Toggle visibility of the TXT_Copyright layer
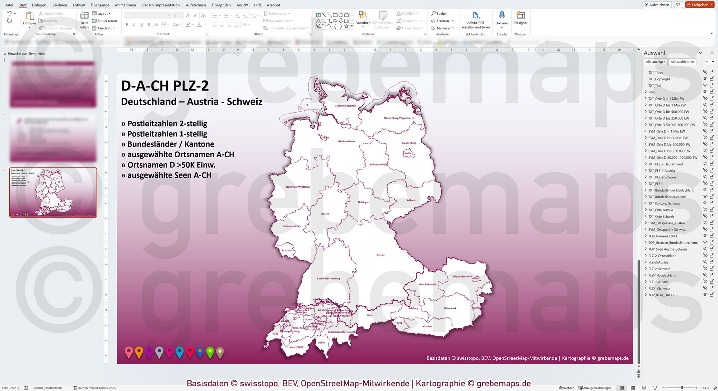Image resolution: width=718 pixels, height=391 pixels. tap(706, 79)
